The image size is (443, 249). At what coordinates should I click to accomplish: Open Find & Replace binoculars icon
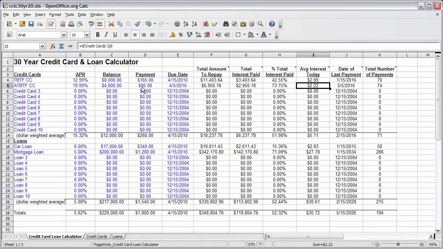pos(226,24)
